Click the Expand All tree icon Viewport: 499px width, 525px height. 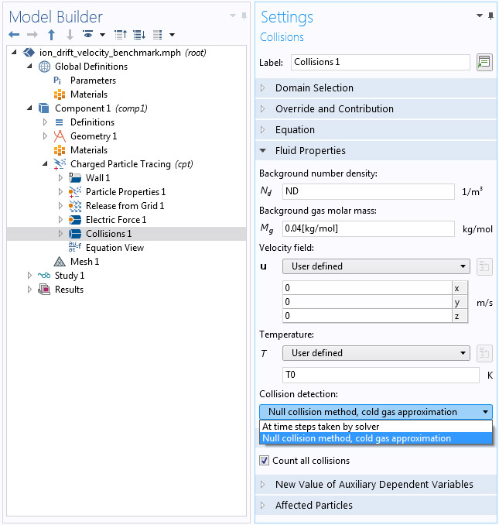[x=138, y=35]
